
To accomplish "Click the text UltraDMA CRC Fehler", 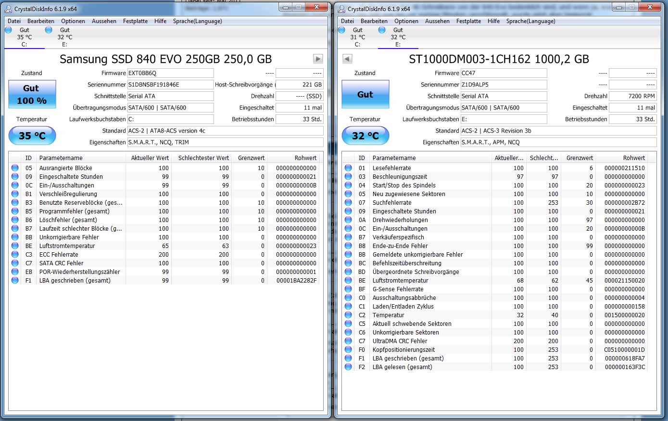I will coord(400,341).
